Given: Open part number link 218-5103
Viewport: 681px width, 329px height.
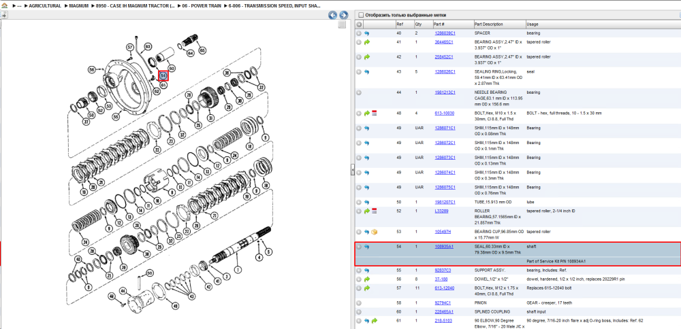Looking at the screenshot, I should tap(442, 321).
